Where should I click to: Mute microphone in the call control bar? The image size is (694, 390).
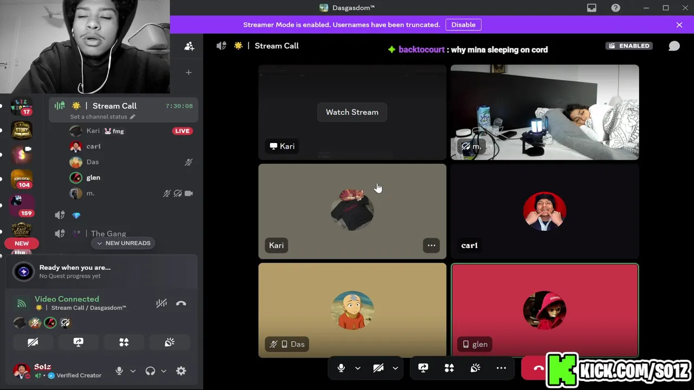pos(341,368)
